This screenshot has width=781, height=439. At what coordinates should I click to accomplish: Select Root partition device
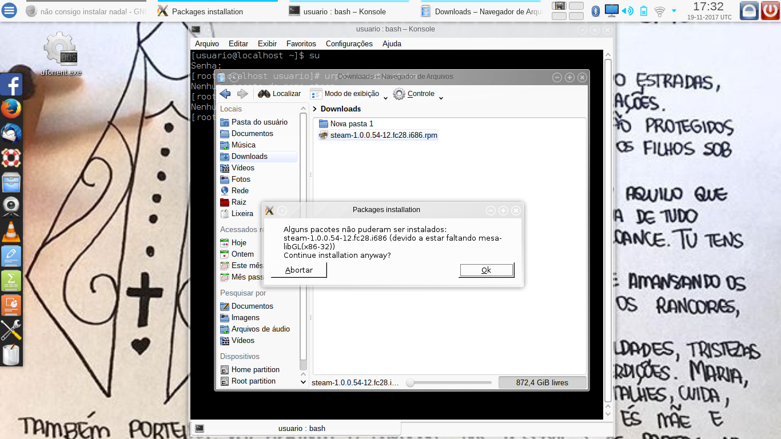click(258, 381)
